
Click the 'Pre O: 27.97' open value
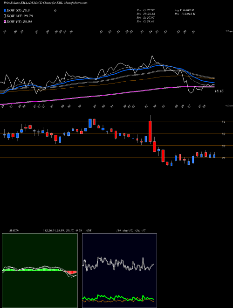tap(146, 10)
